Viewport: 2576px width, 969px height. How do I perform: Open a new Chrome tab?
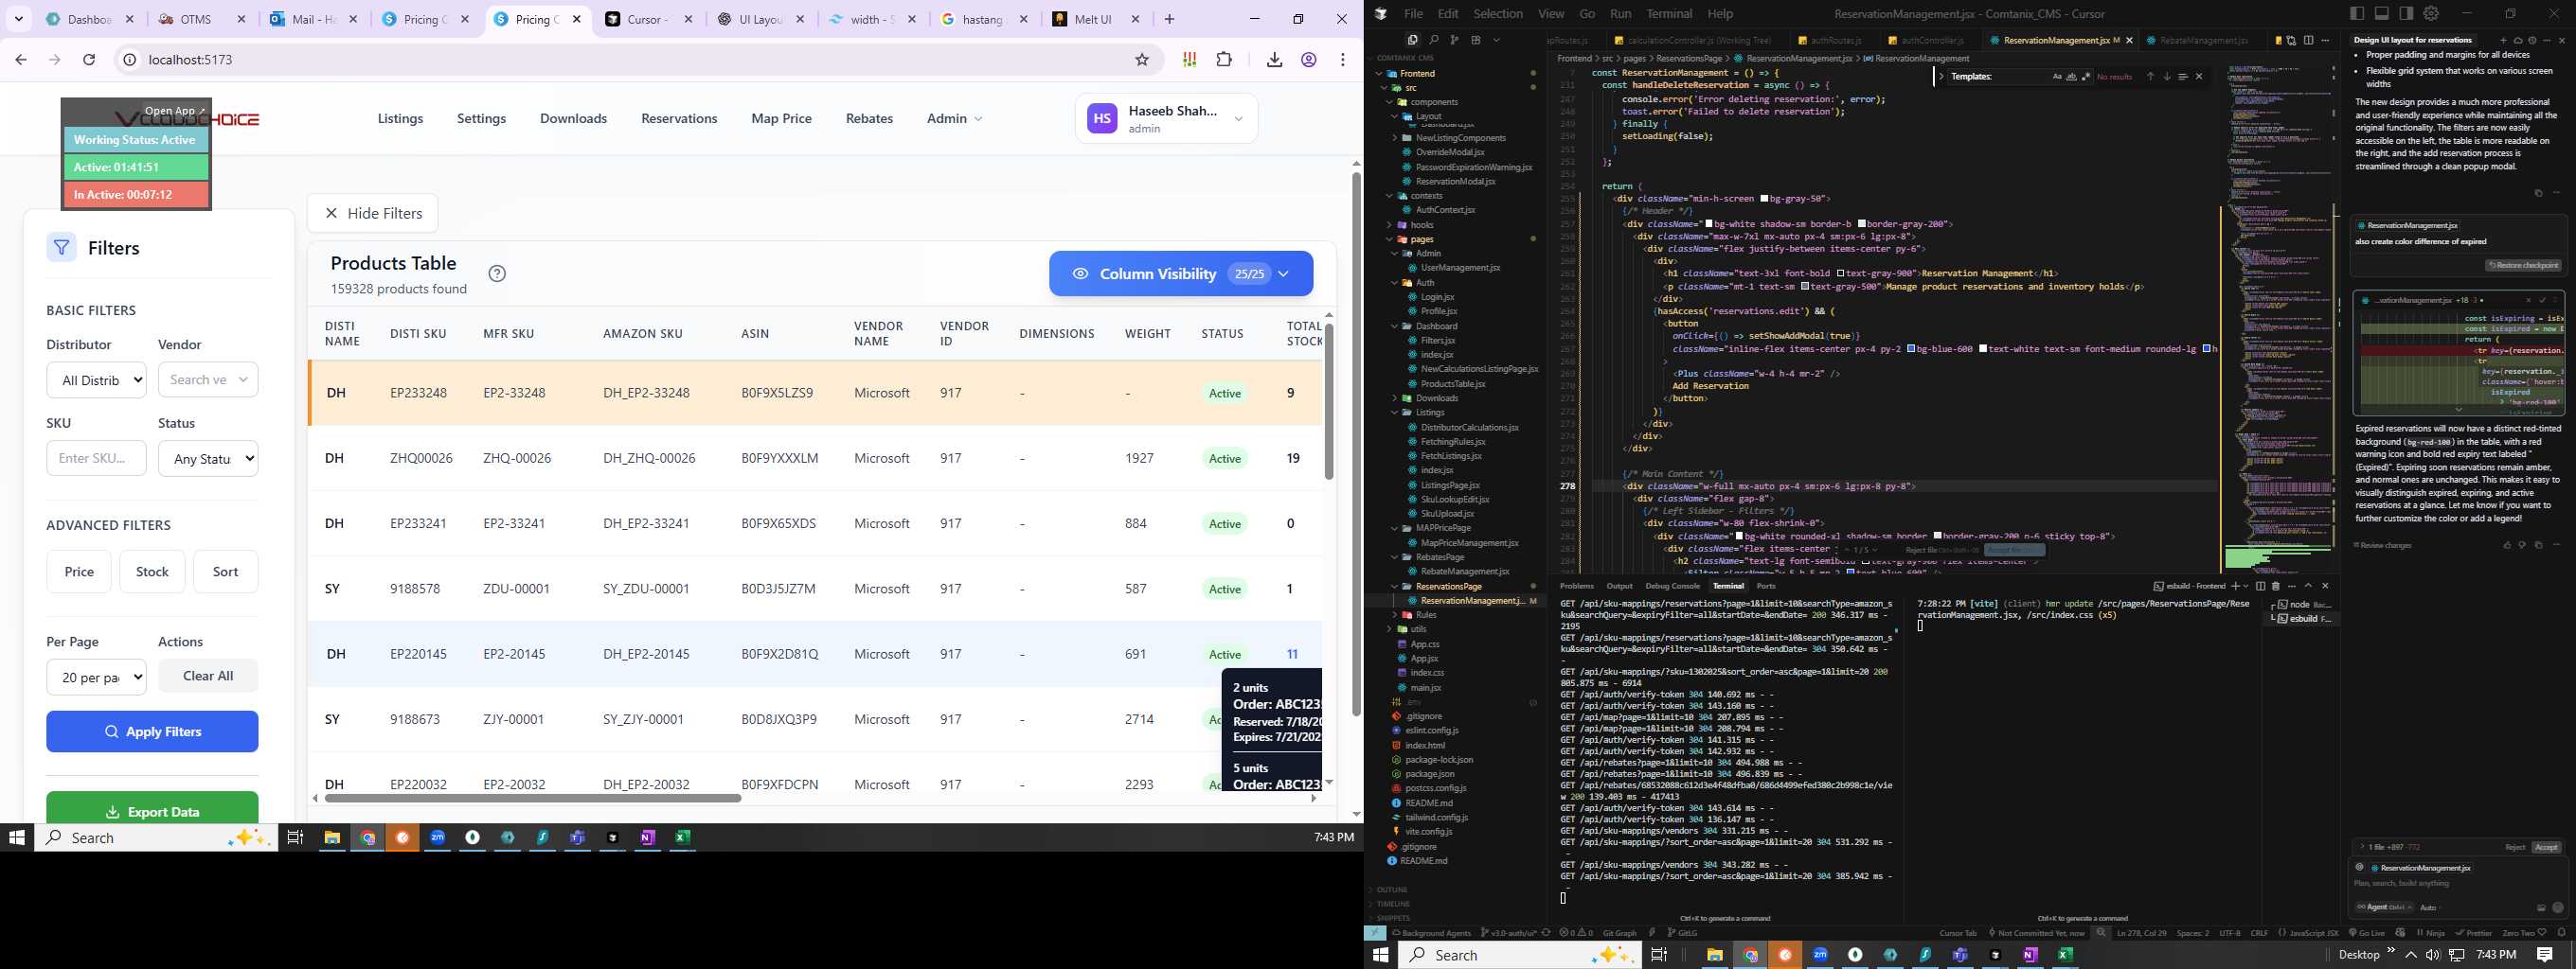1169,19
